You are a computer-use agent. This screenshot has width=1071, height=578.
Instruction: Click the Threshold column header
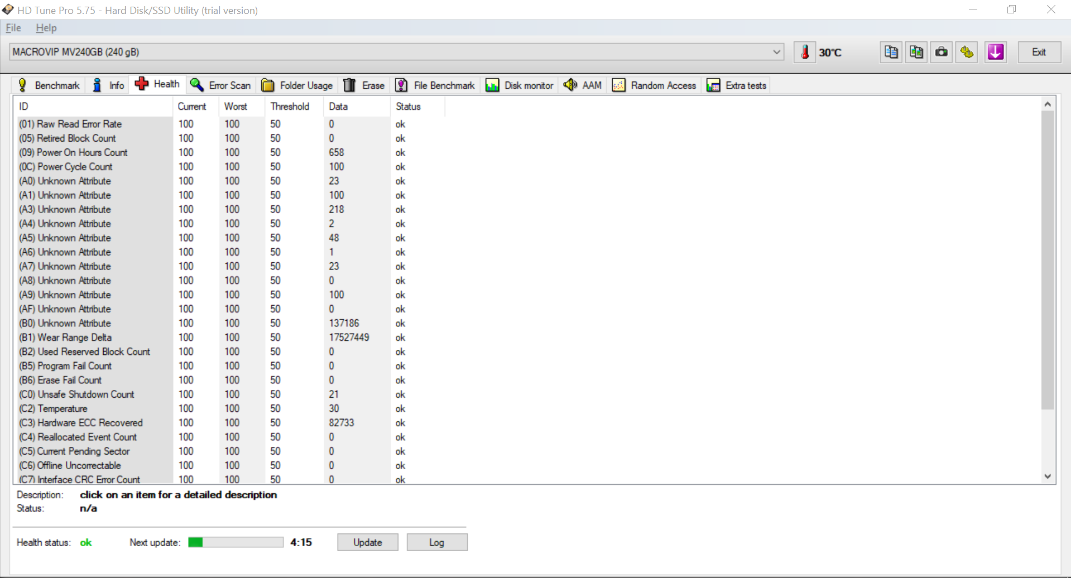point(294,107)
